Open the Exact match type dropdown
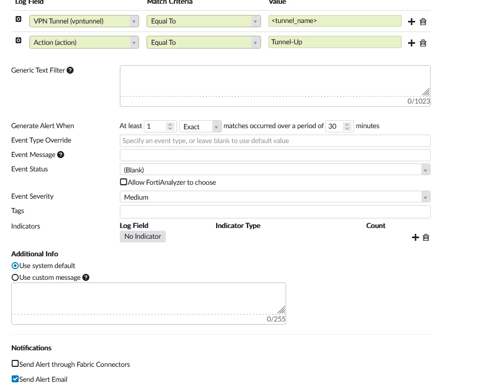 point(201,127)
